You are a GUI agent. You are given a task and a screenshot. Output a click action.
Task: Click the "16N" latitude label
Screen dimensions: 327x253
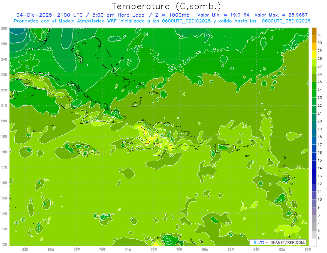click(x=4, y=183)
